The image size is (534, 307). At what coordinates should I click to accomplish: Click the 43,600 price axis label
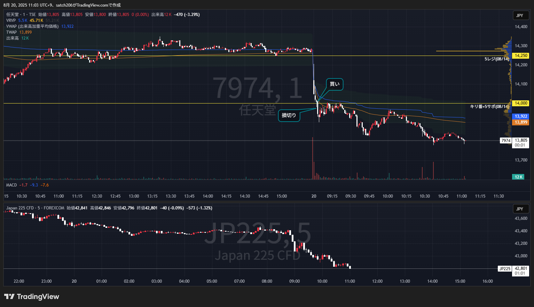521,218
